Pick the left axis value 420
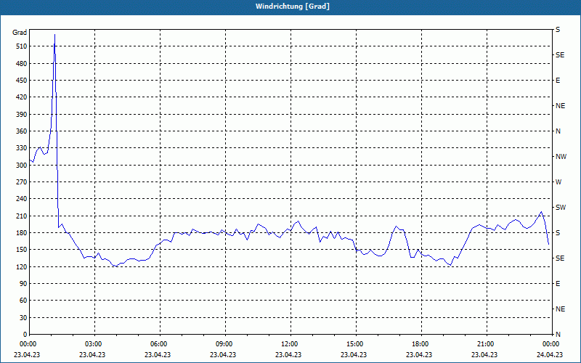 pyautogui.click(x=22, y=97)
